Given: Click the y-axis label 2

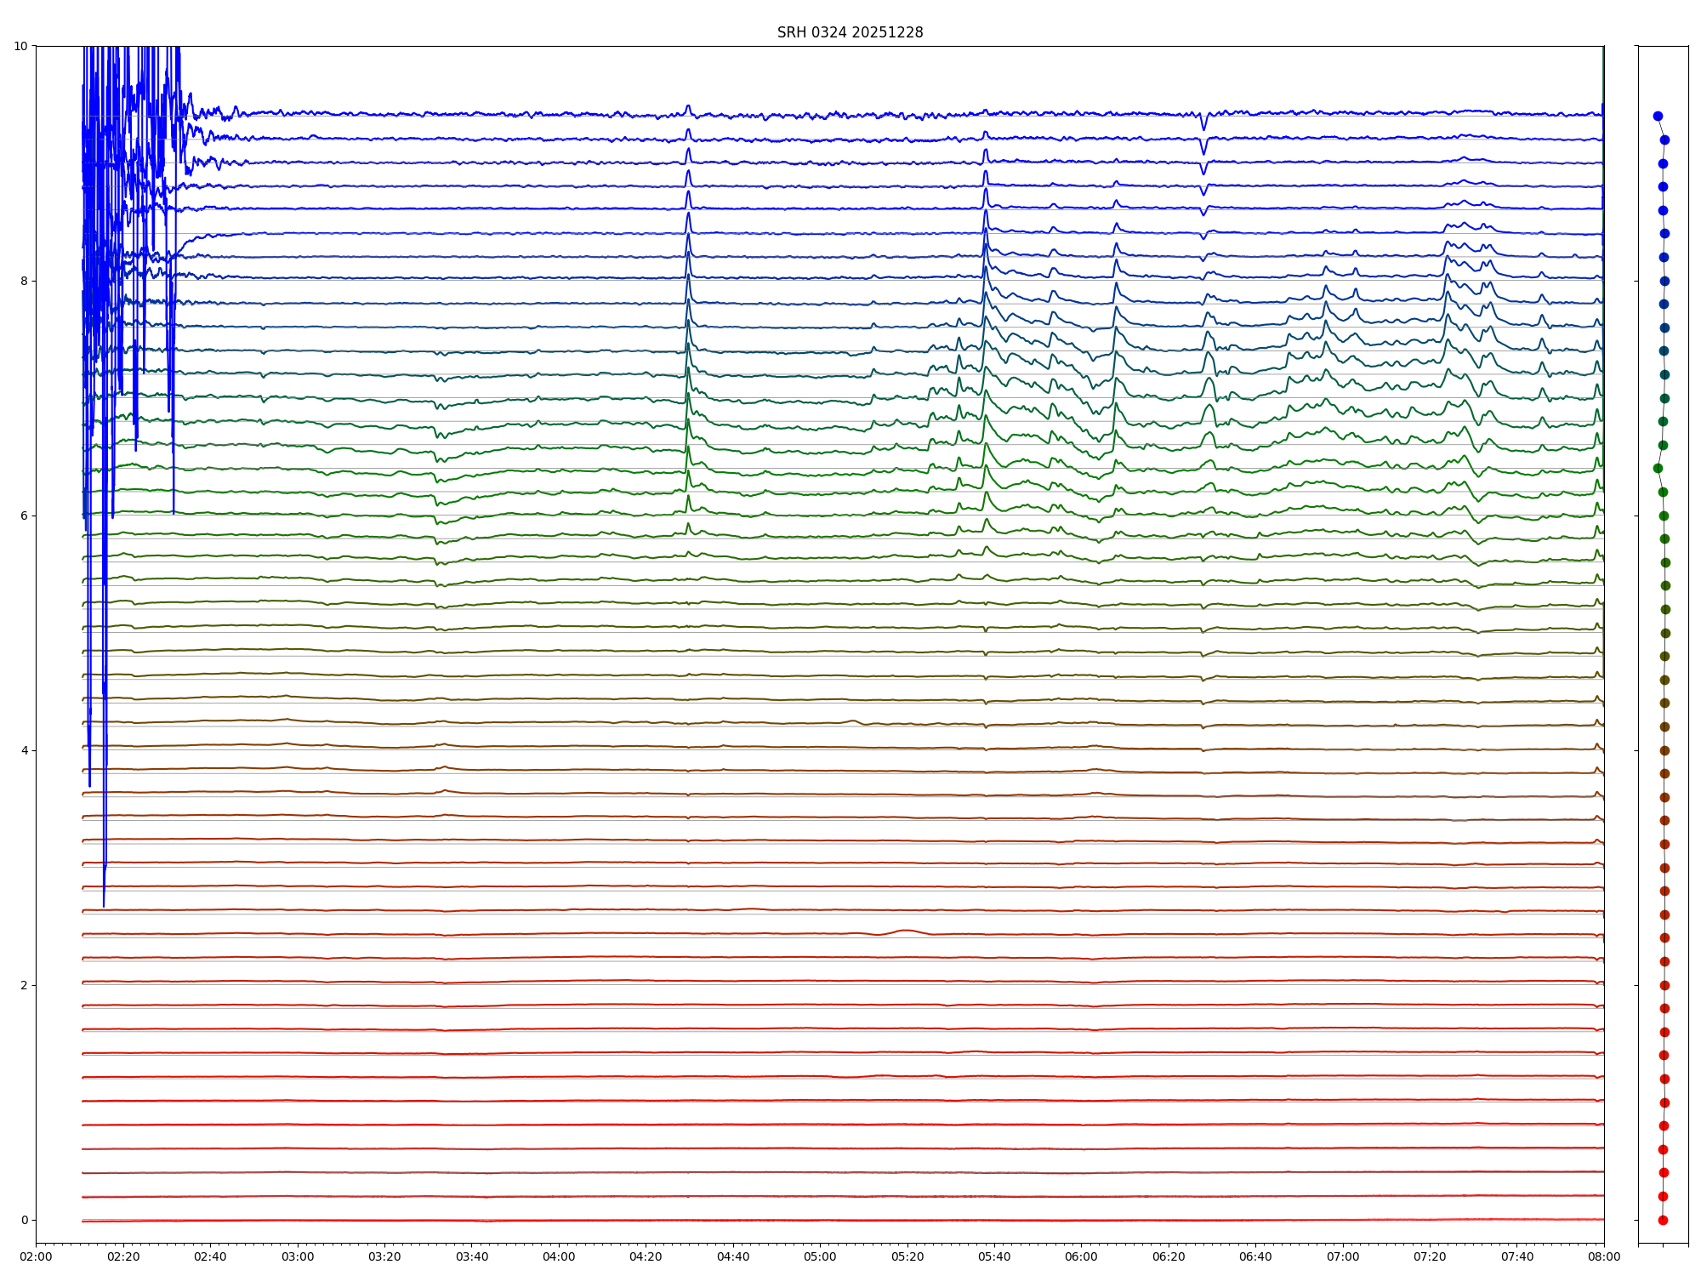Looking at the screenshot, I should (24, 986).
